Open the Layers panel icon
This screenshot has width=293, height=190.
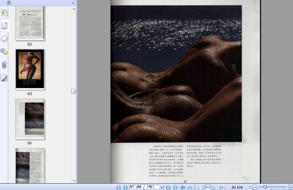coord(4,38)
